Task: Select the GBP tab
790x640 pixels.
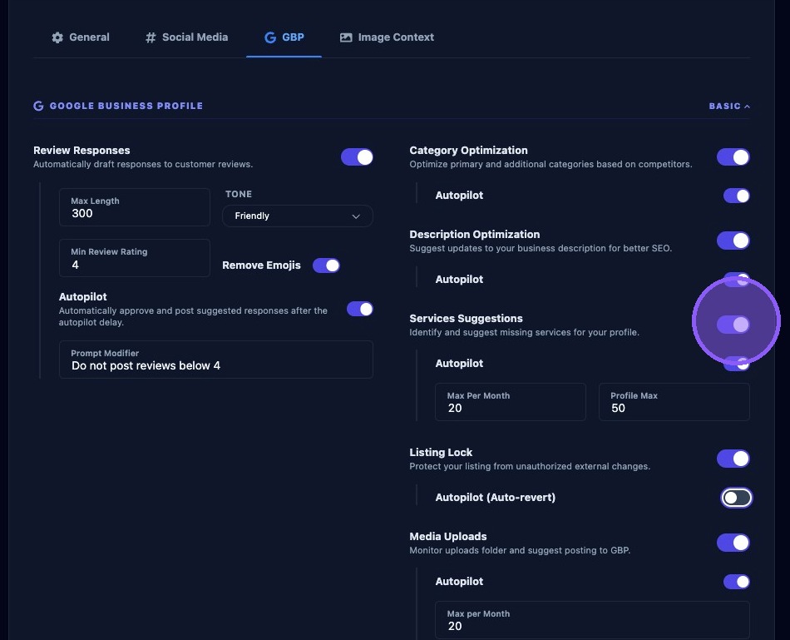Action: [284, 37]
